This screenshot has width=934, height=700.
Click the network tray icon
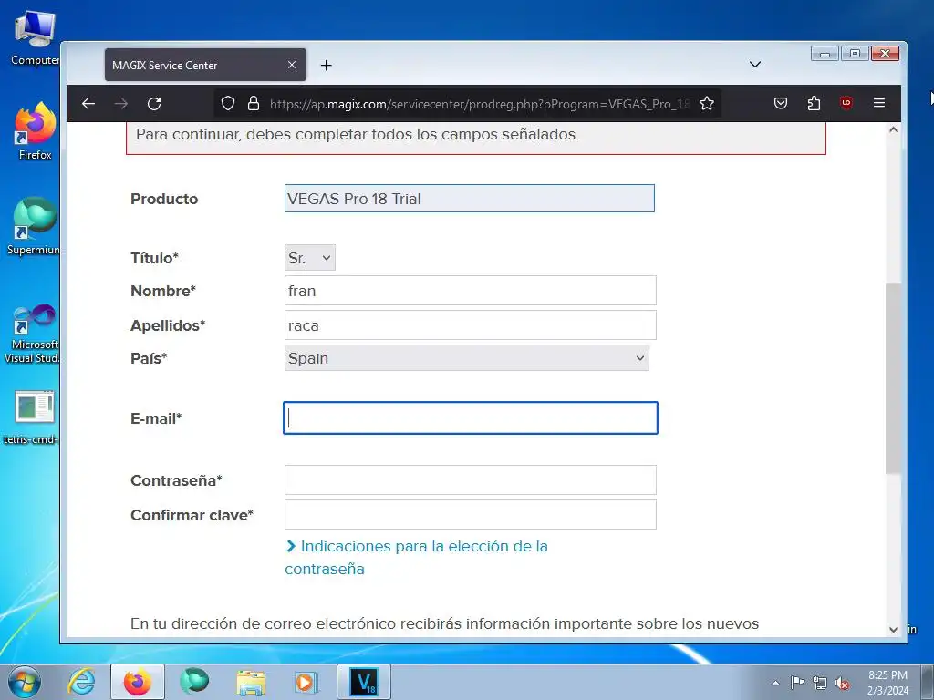pyautogui.click(x=820, y=683)
